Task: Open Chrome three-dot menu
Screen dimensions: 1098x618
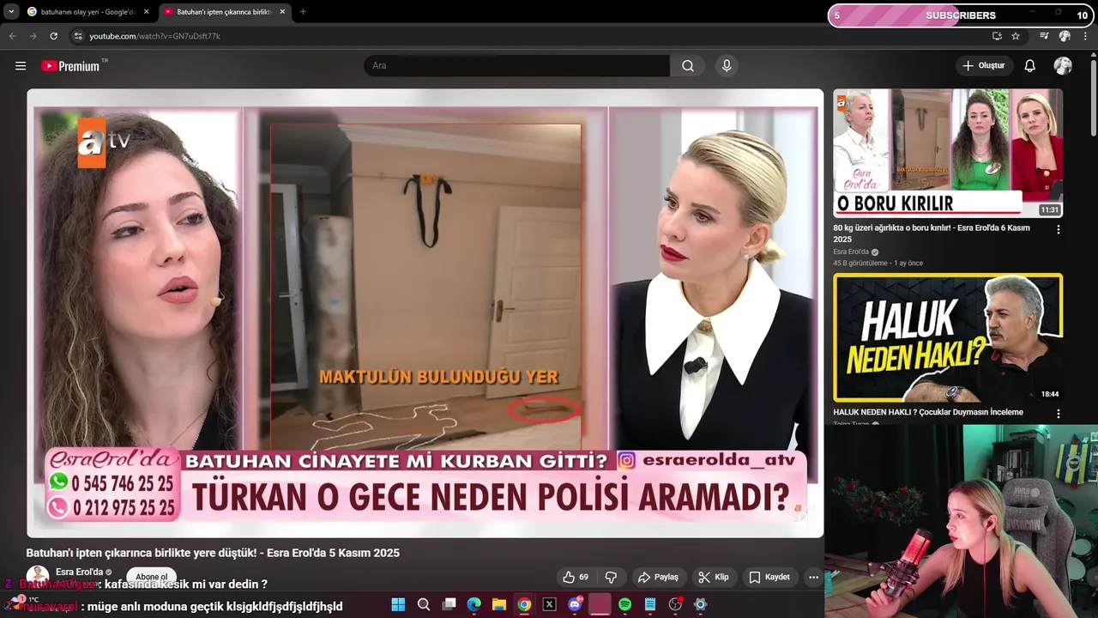Action: 1085,36
